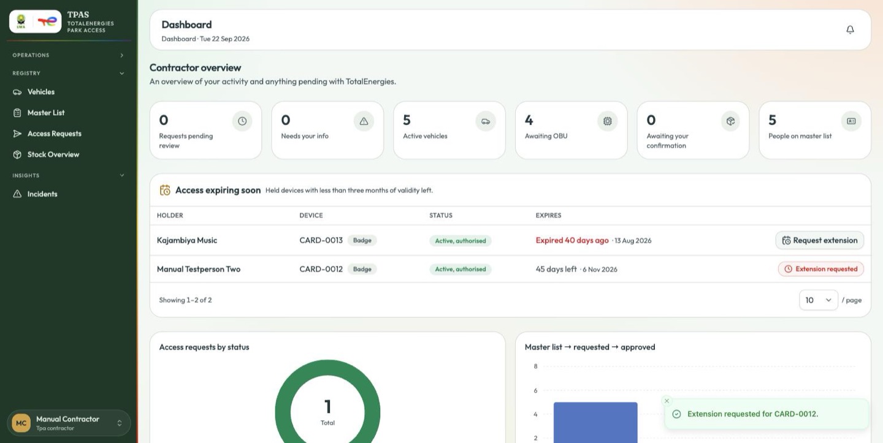Dismiss the Extension requested toast notification
The height and width of the screenshot is (443, 883).
667,401
